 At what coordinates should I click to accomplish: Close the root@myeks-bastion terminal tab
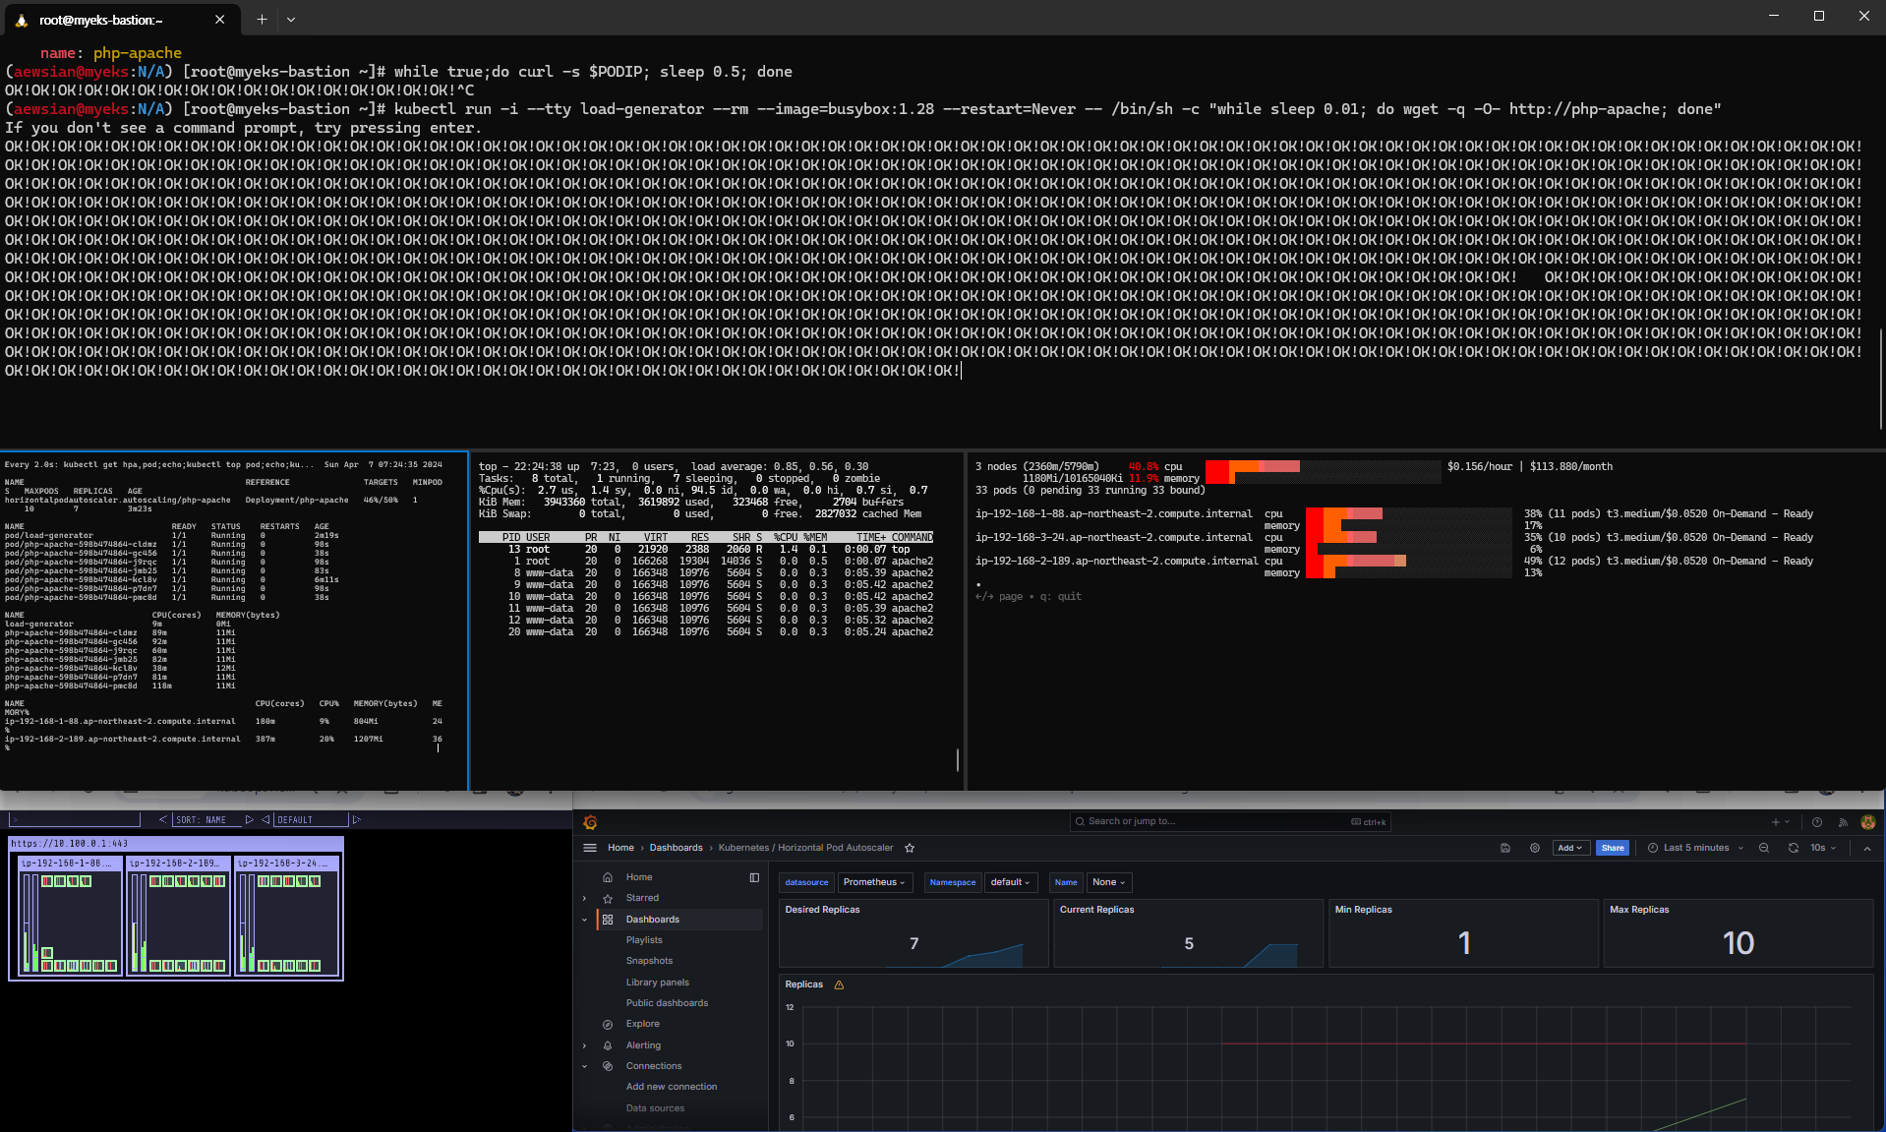click(x=219, y=20)
